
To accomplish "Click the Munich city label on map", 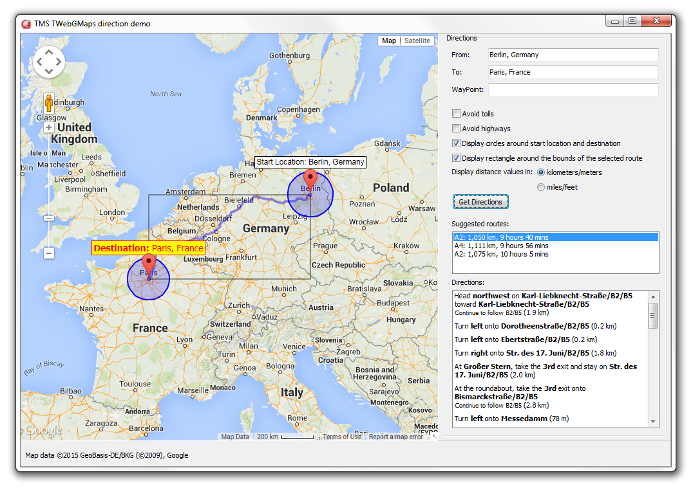I will coord(284,289).
